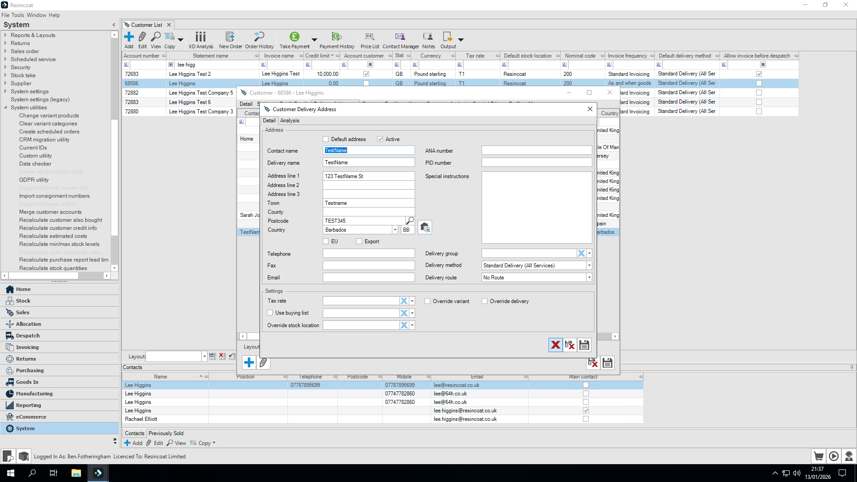
Task: Open the Country dropdown showing Barbados
Action: click(x=395, y=229)
